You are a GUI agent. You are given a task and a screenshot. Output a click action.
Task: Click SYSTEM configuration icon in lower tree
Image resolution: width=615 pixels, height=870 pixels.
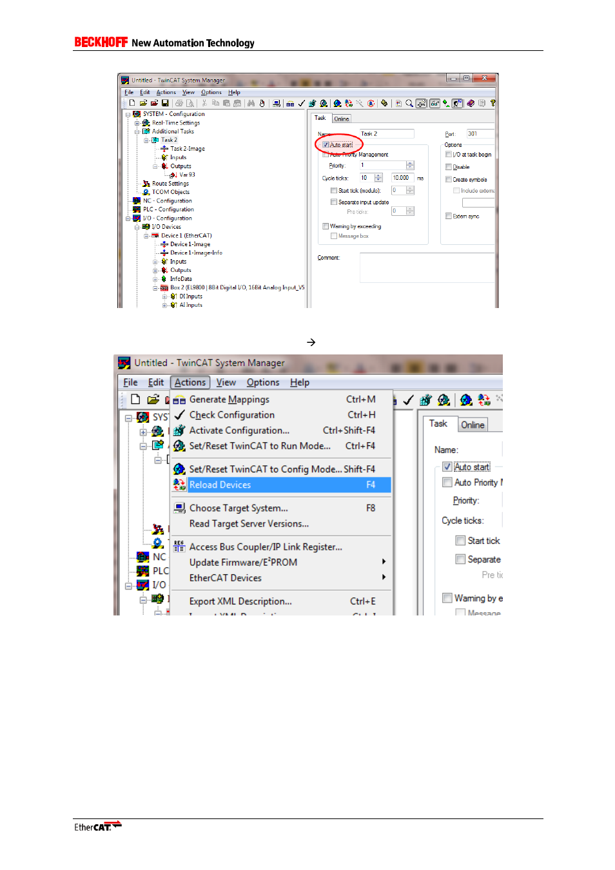click(142, 417)
